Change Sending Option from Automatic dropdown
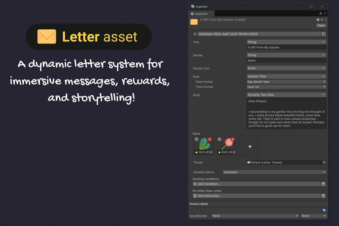 274,172
